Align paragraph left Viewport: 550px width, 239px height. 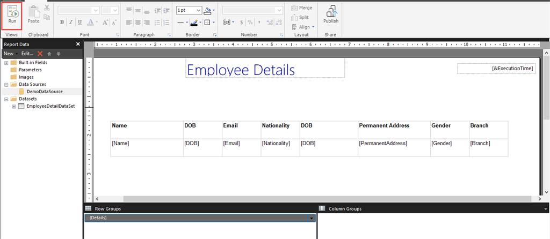point(129,23)
